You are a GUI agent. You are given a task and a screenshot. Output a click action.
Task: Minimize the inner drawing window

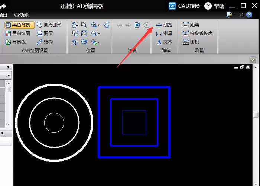(x=236, y=67)
